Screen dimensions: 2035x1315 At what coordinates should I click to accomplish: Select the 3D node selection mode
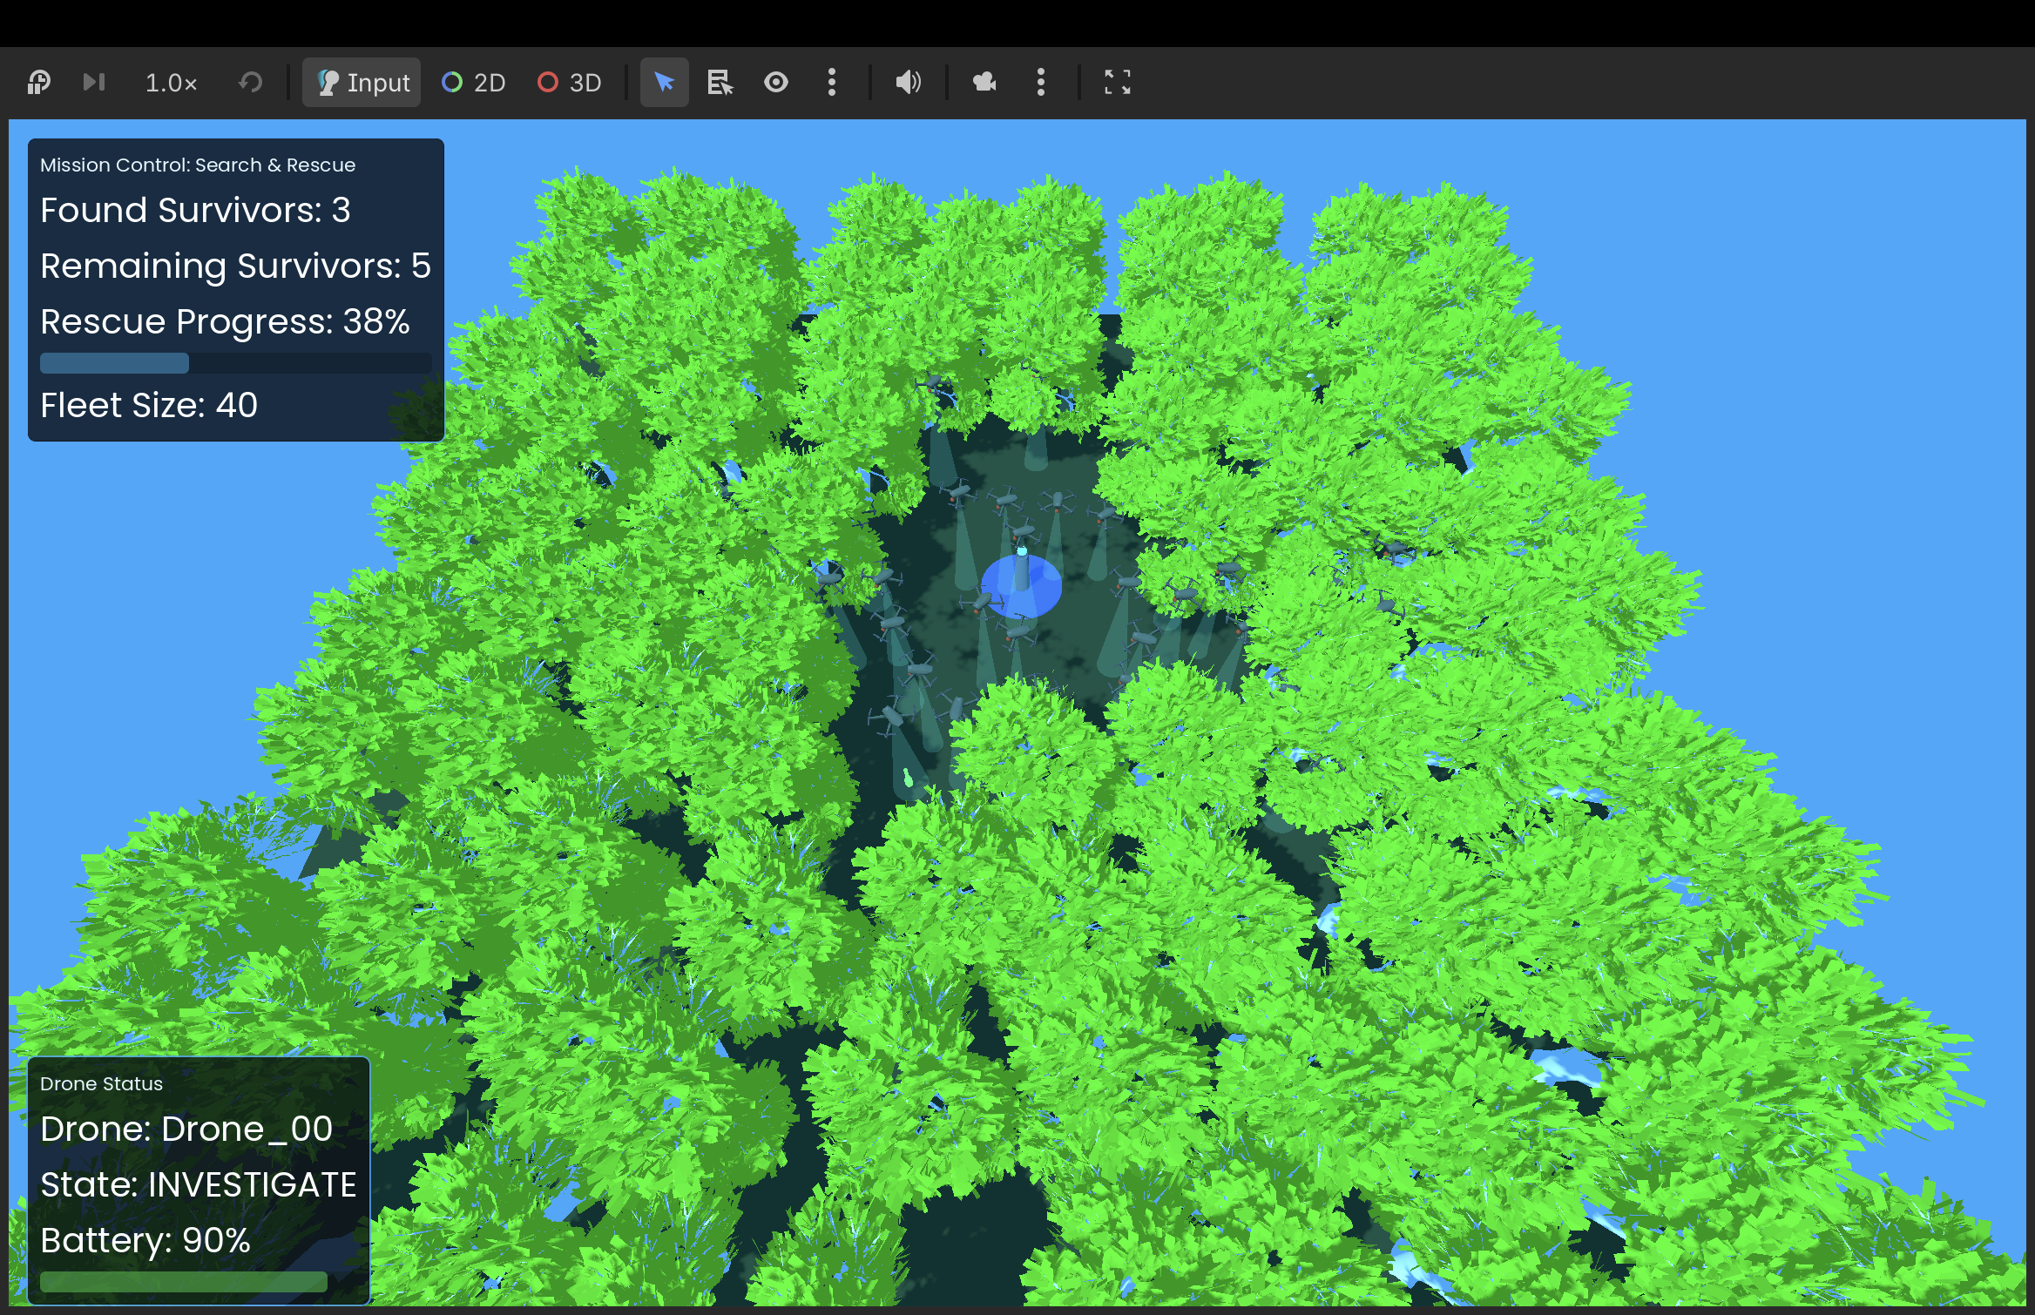[x=570, y=83]
